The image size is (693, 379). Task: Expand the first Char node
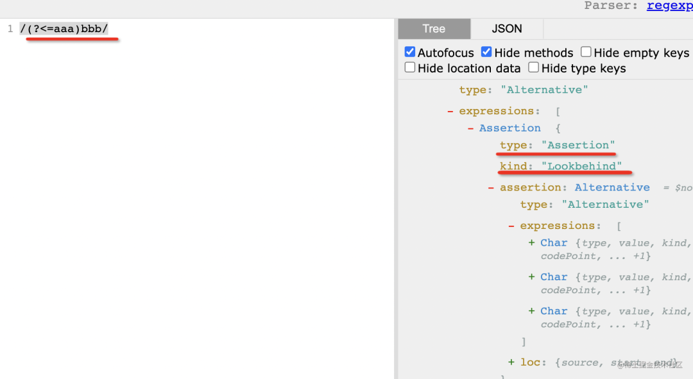531,243
